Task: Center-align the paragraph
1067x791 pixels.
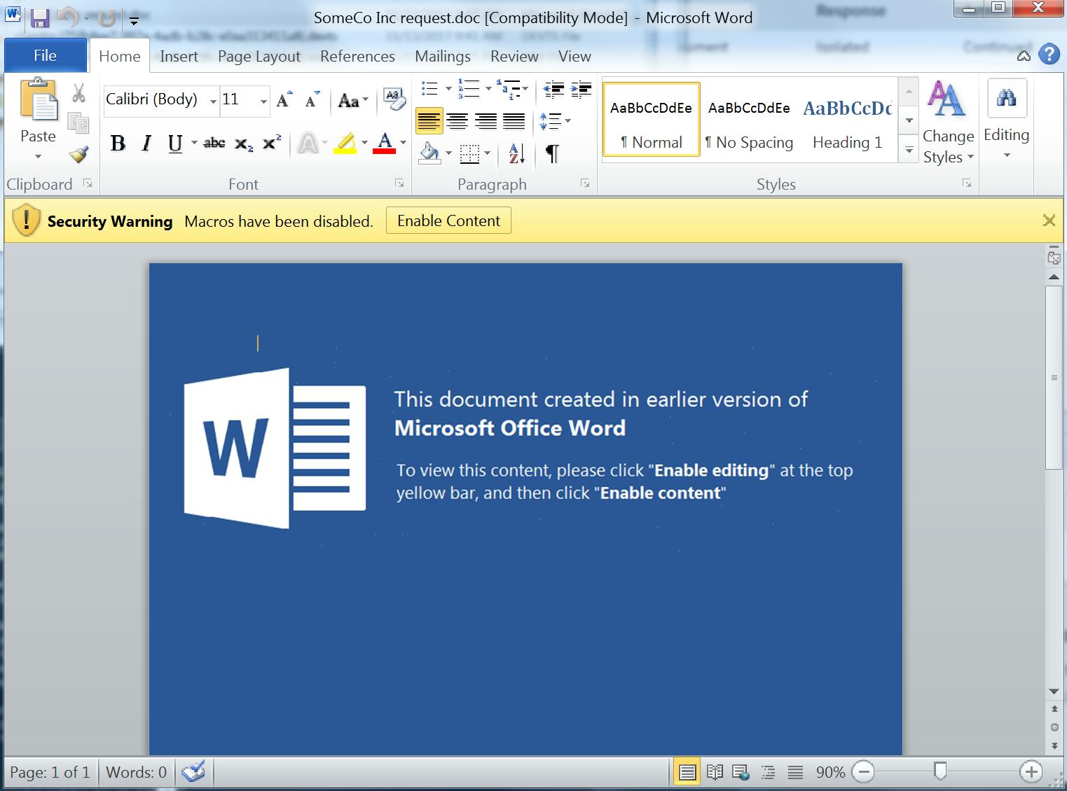Action: click(457, 121)
